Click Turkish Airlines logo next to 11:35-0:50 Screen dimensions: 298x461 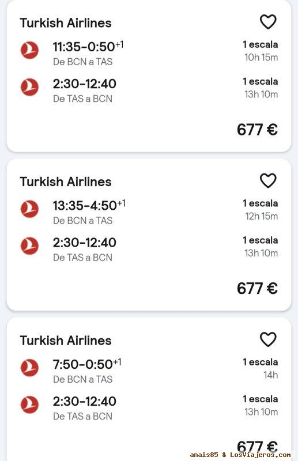[29, 50]
